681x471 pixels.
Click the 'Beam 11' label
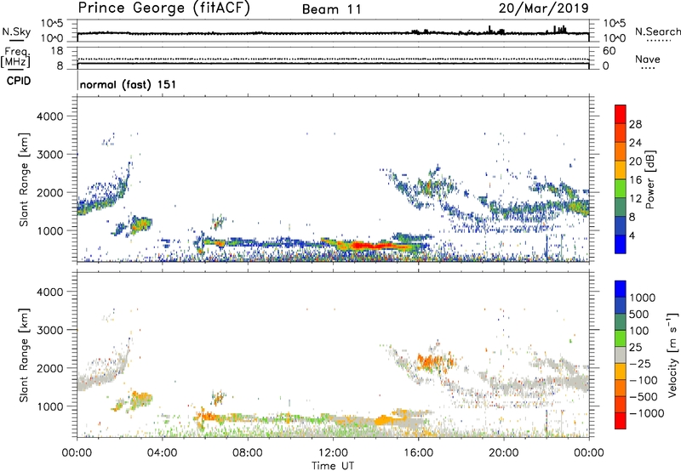pos(331,9)
